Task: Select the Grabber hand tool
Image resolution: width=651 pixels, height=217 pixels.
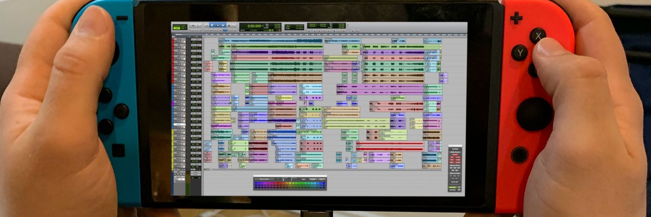Action: (223, 25)
